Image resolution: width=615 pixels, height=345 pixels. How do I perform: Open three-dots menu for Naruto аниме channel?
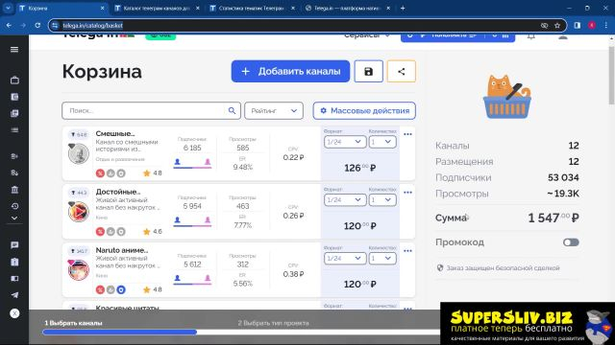coord(407,251)
